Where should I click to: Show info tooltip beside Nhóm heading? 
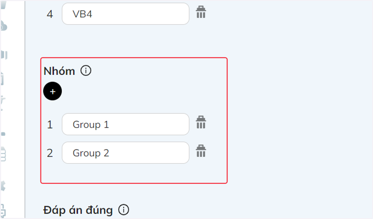[86, 71]
